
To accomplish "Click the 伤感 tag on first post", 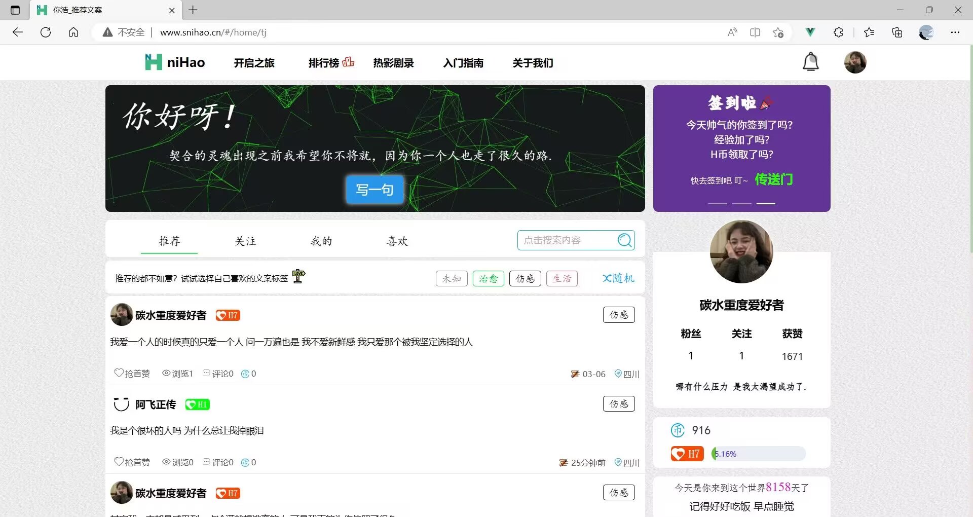I will click(619, 315).
